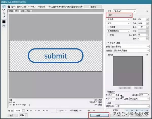Enable the 交错 interlaced checkbox
This screenshot has width=152, height=119.
108,35
